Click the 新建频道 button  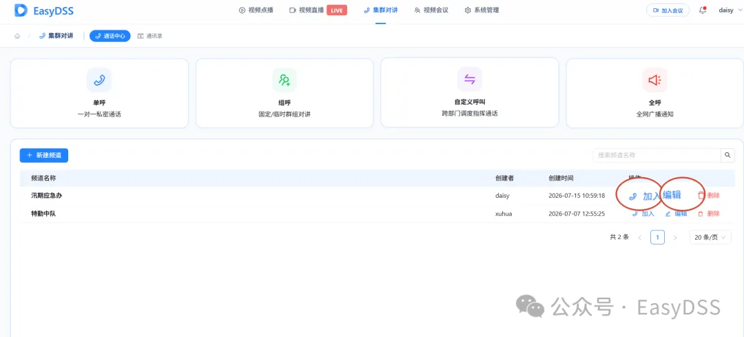43,155
